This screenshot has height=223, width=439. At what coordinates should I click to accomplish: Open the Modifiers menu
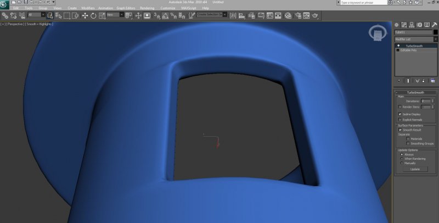88,8
